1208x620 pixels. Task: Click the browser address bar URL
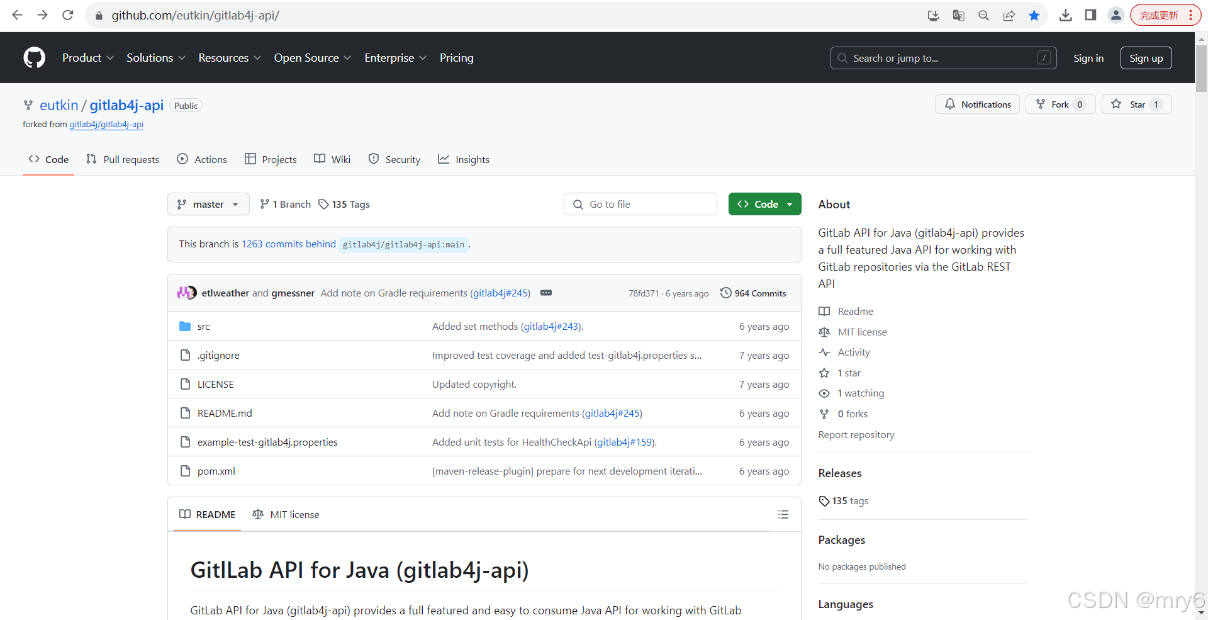click(x=196, y=15)
